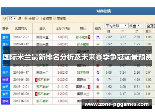Click the 意甲 league badge for 2015-03-09

[x=5, y=94]
